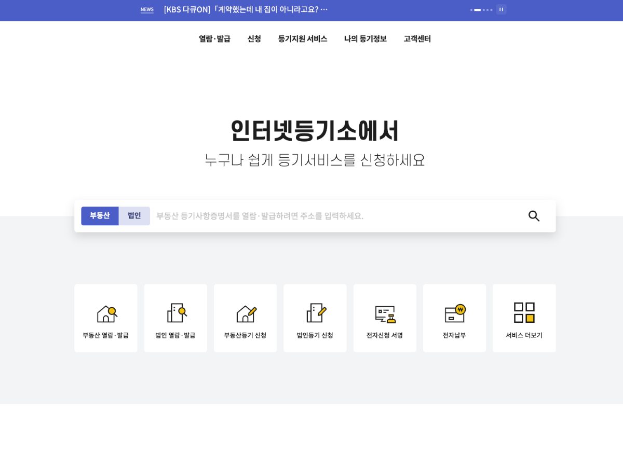Open the 열람·발급 menu
623x464 pixels.
214,39
